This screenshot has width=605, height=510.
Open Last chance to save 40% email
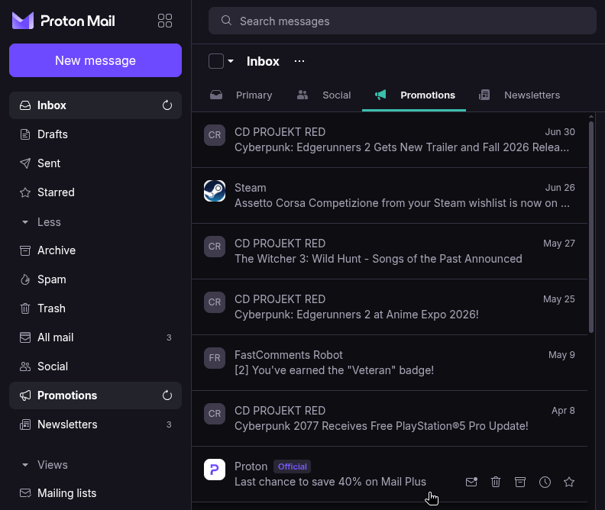pyautogui.click(x=390, y=474)
